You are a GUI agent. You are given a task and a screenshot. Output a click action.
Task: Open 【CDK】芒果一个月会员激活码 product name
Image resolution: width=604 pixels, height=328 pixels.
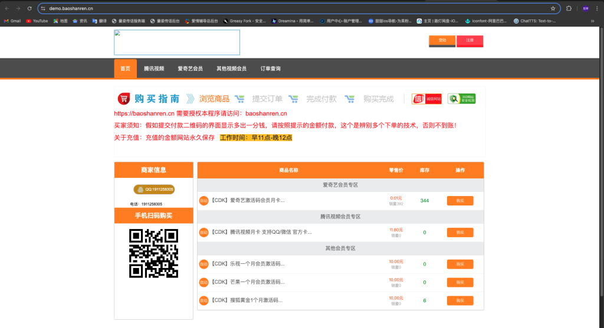(x=248, y=282)
